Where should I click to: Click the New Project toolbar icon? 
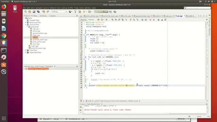pos(30,12)
